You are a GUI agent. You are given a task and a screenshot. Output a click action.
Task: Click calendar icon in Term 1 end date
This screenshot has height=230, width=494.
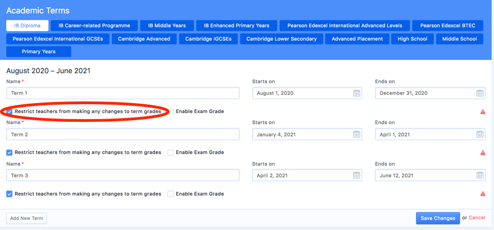(480, 93)
